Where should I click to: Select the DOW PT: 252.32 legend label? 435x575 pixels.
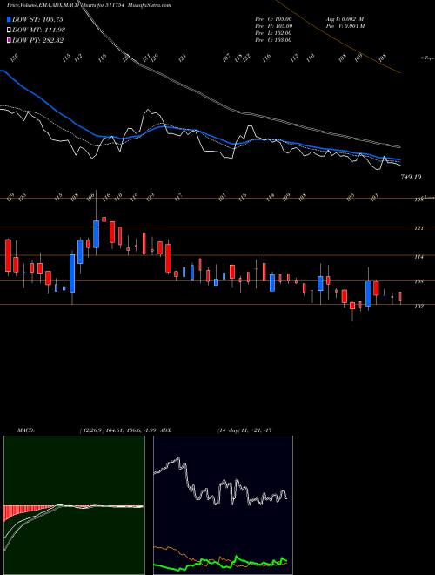[38, 40]
